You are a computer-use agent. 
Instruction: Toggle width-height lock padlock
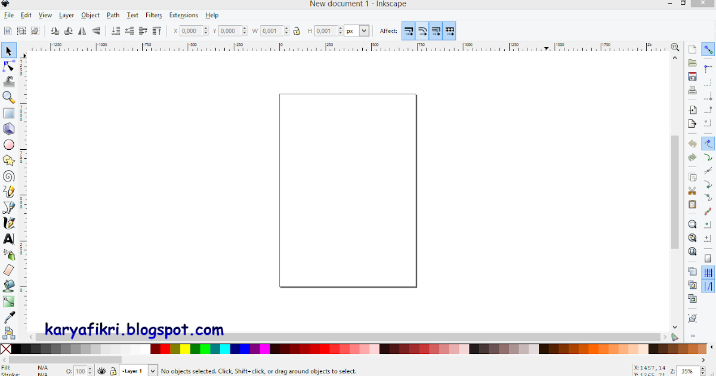coord(297,31)
